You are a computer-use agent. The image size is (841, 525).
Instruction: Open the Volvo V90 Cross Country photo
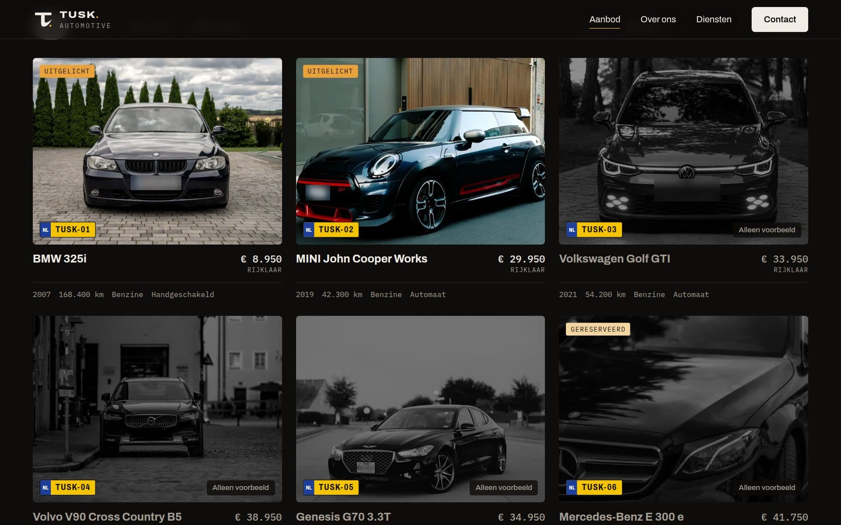pos(157,409)
